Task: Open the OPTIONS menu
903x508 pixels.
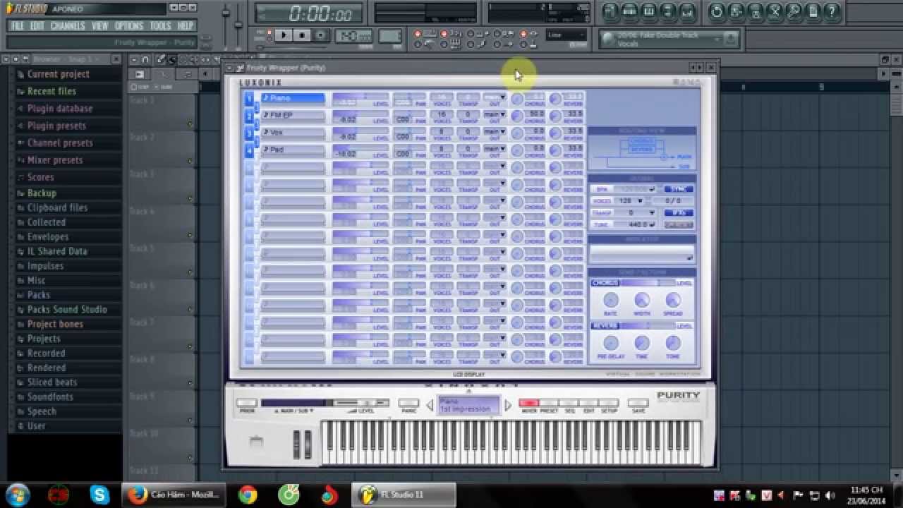Action: (129, 26)
